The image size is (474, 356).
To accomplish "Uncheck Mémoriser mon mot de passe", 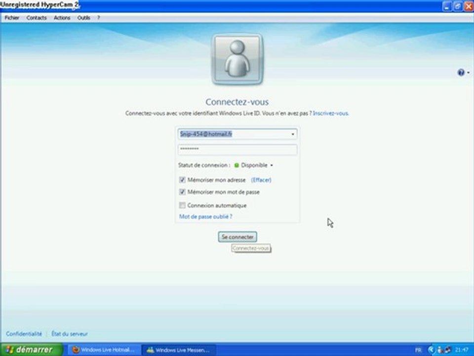I will pos(182,192).
